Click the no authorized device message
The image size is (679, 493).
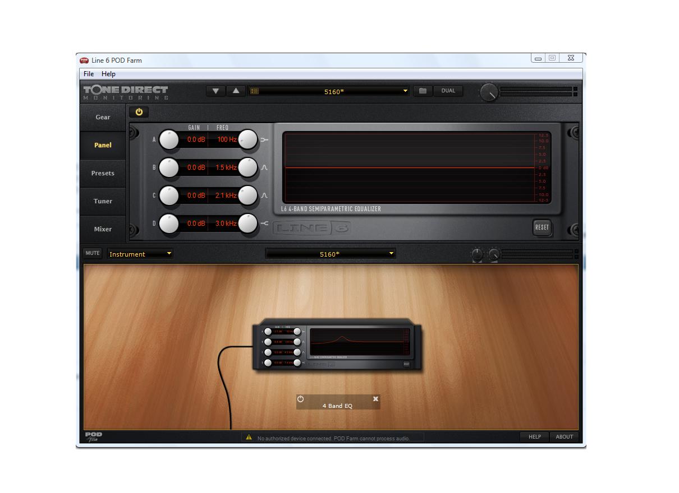334,438
